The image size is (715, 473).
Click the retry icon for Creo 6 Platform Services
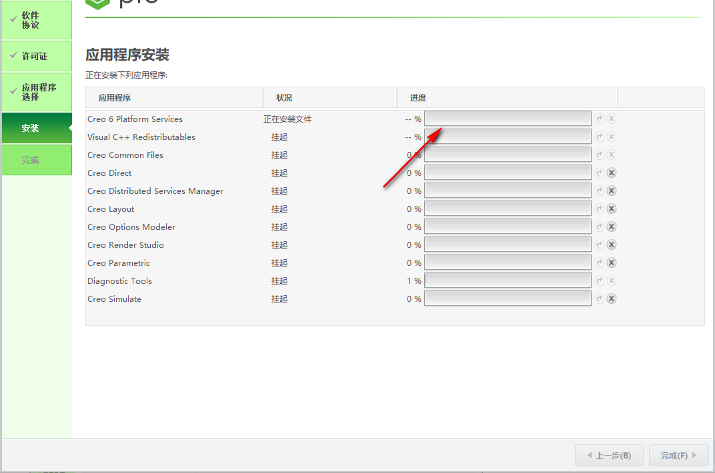tap(600, 119)
